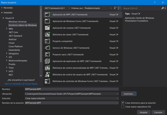Open the .NET Framework 4.6.1 version dropdown
The image size is (167, 115).
point(57,8)
